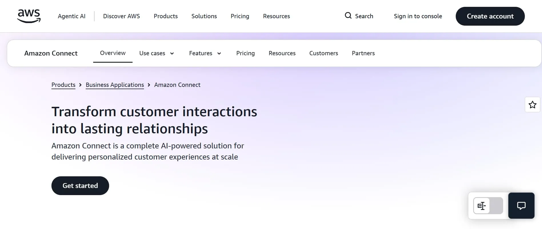Viewport: 542px width, 229px height.
Task: Click Amazon Connect breadcrumb text
Action: point(177,85)
